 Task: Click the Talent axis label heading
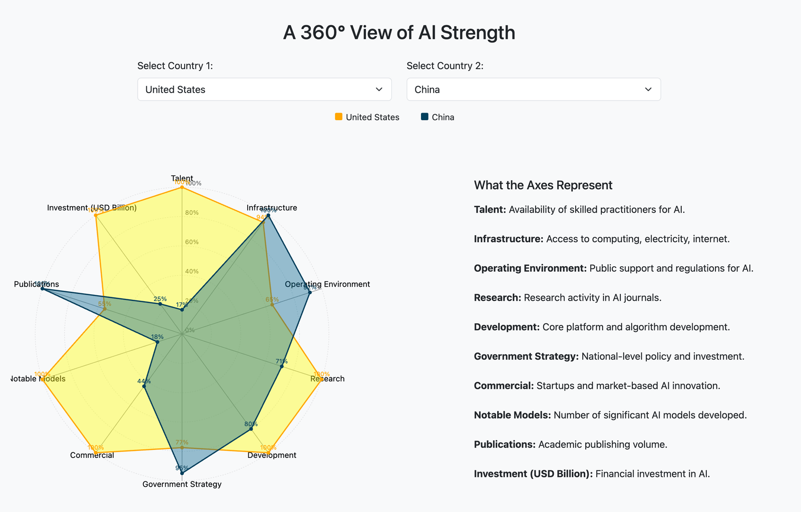182,178
